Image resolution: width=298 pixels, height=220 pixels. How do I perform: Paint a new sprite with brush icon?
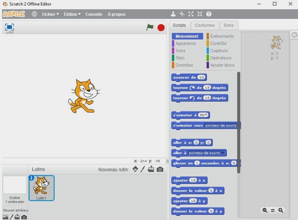point(143,169)
